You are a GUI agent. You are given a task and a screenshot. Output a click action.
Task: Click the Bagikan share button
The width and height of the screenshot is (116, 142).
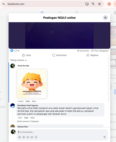(x=92, y=55)
